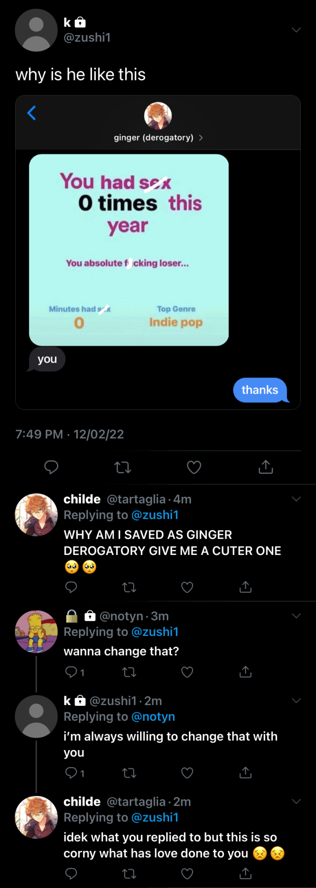Share the 'i'm always willing' reply

[245, 772]
